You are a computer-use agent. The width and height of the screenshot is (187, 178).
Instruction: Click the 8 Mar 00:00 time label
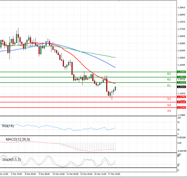30,174
